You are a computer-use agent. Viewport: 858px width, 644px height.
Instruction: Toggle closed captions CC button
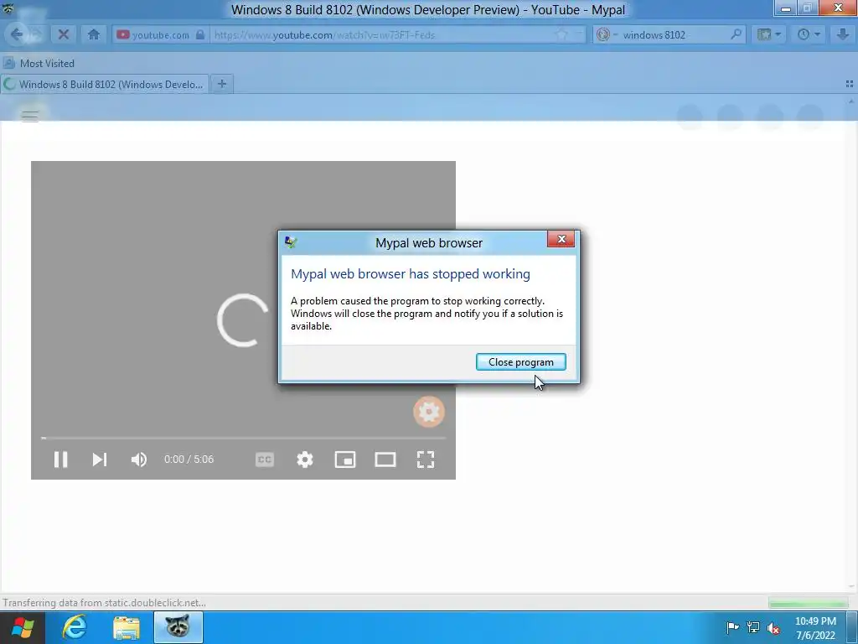pyautogui.click(x=264, y=460)
